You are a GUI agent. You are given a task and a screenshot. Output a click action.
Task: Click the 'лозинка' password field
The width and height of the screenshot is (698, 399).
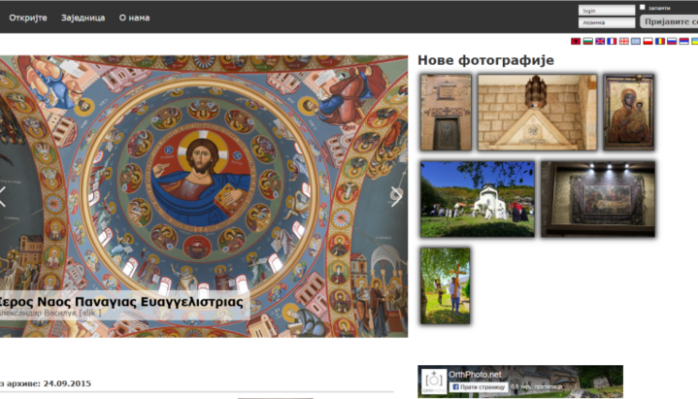coord(607,22)
